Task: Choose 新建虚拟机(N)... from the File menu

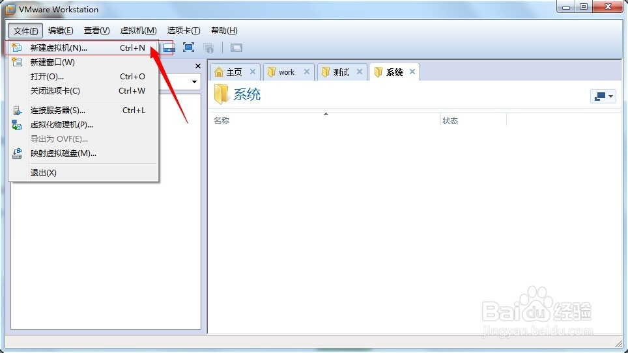Action: [83, 48]
